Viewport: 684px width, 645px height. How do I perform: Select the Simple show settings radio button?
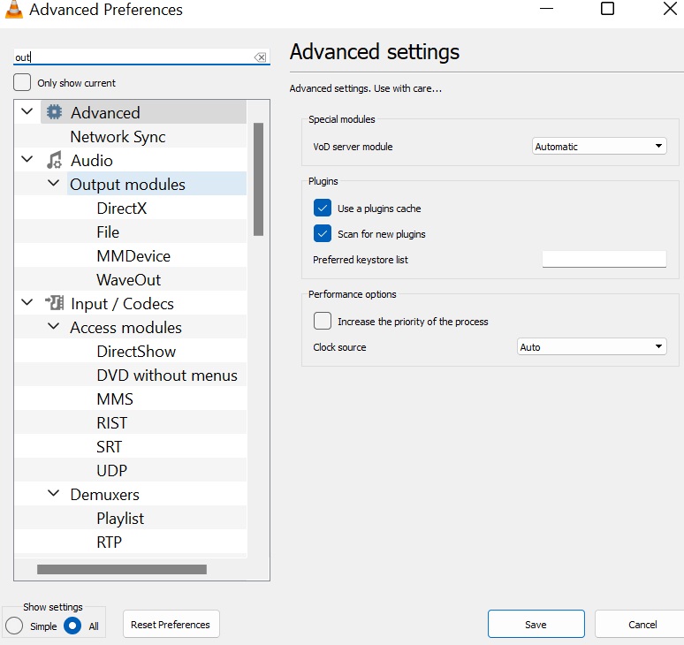[x=14, y=626]
